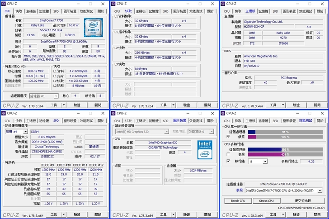The width and height of the screenshot is (329, 219).
Task: Expand the 工具 arrow in the 圖形裝置 window
Action: 174,214
